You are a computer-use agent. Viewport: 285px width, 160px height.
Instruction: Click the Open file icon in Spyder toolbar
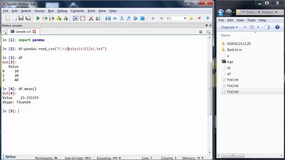15,18
